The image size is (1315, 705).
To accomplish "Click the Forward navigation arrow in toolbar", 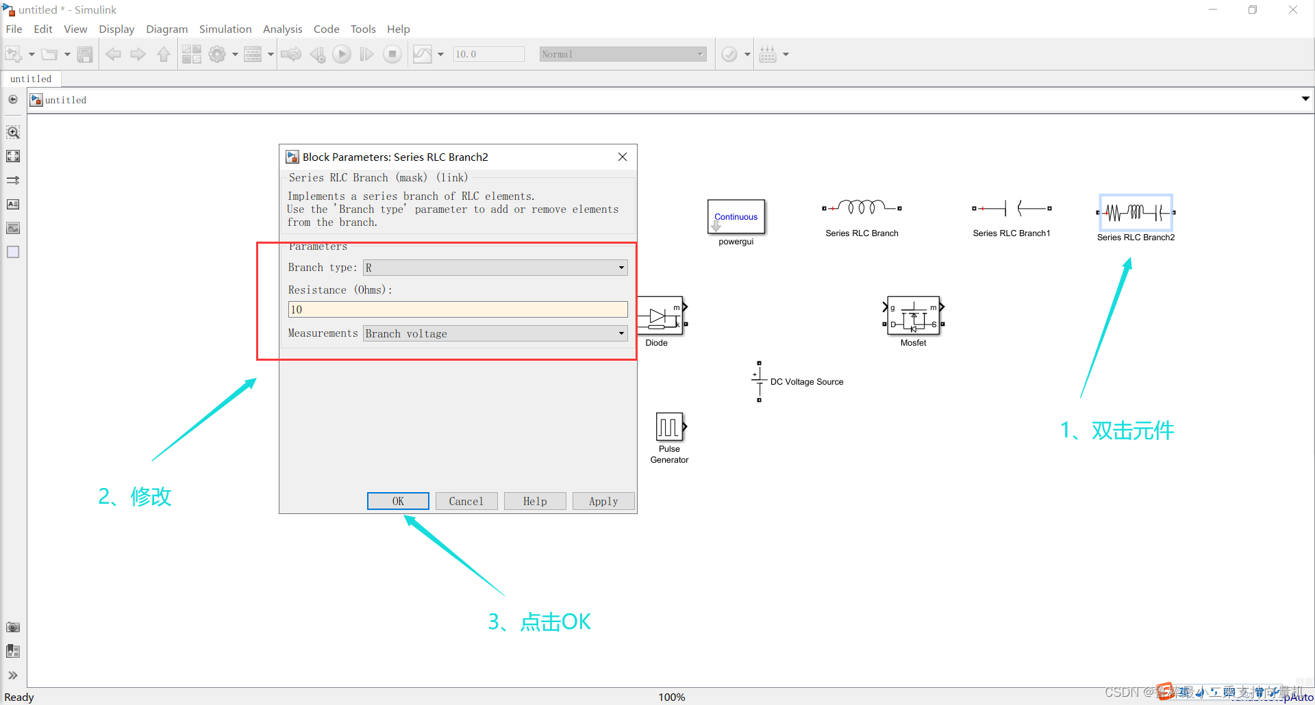I will pyautogui.click(x=138, y=54).
